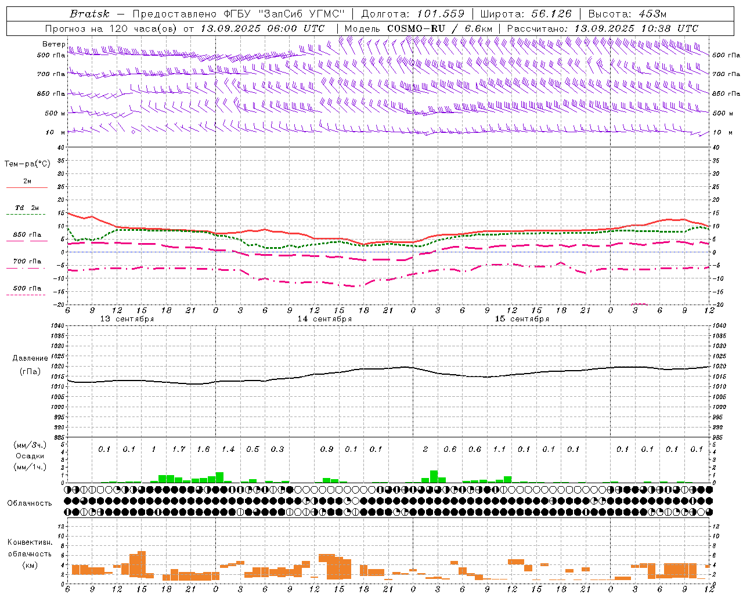This screenshot has height=594, width=743.
Task: Click the 10 м wind level label on the left
Action: click(55, 132)
